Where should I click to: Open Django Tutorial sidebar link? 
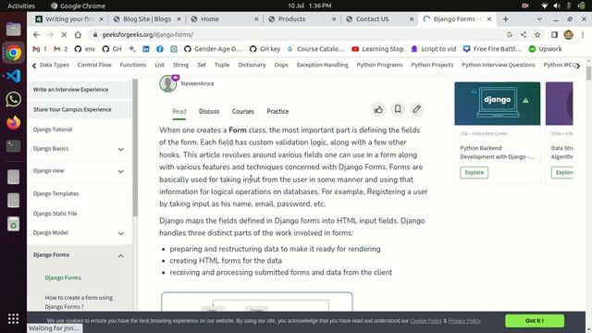coord(53,129)
